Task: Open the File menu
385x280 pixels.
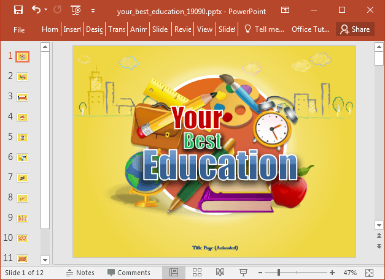Action: click(x=19, y=29)
